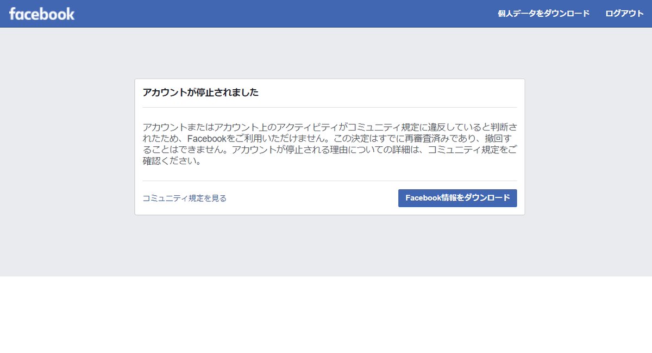The image size is (652, 353).
Task: Click ログアウト to log out
Action: click(x=624, y=14)
